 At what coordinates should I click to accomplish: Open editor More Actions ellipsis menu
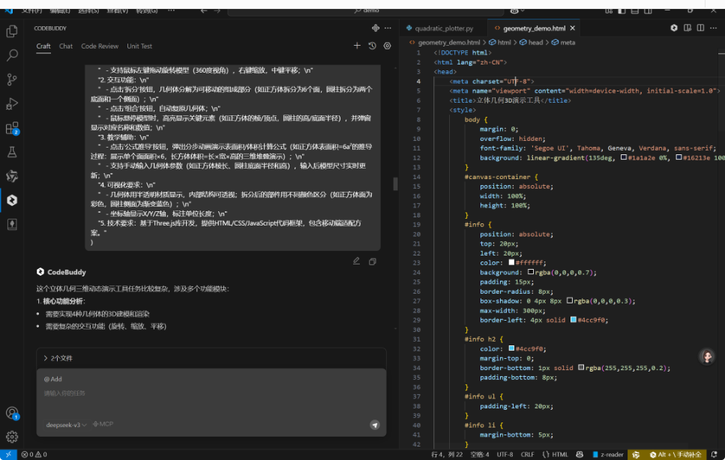714,28
